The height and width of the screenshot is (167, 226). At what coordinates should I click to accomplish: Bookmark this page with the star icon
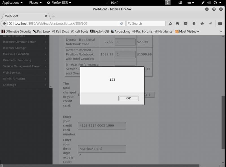(x=170, y=24)
